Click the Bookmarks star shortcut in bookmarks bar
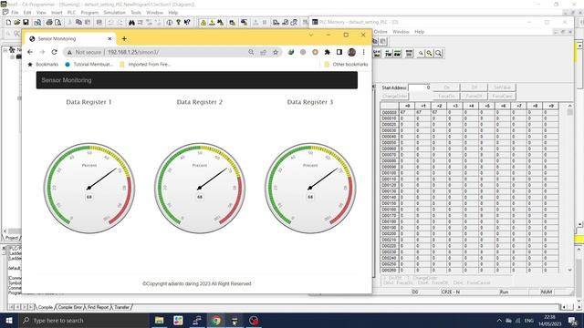584x328 pixels. (43, 65)
